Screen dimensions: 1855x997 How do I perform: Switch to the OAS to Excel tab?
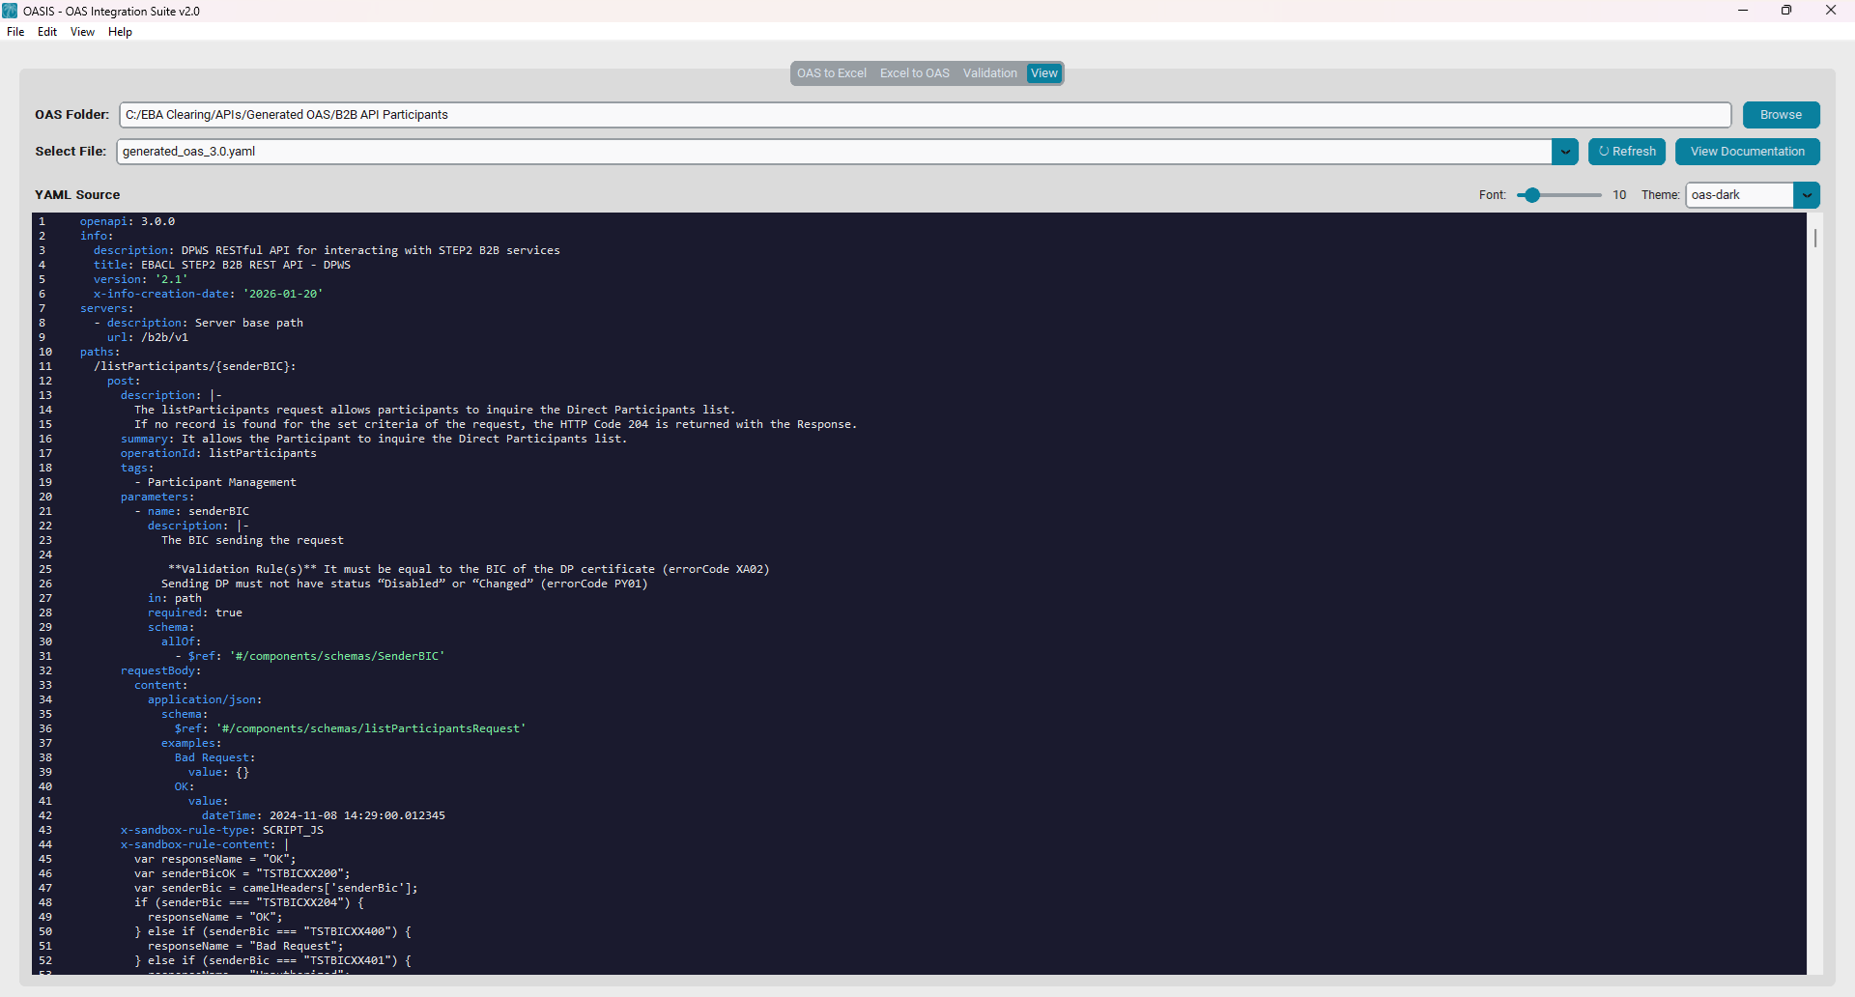point(830,72)
